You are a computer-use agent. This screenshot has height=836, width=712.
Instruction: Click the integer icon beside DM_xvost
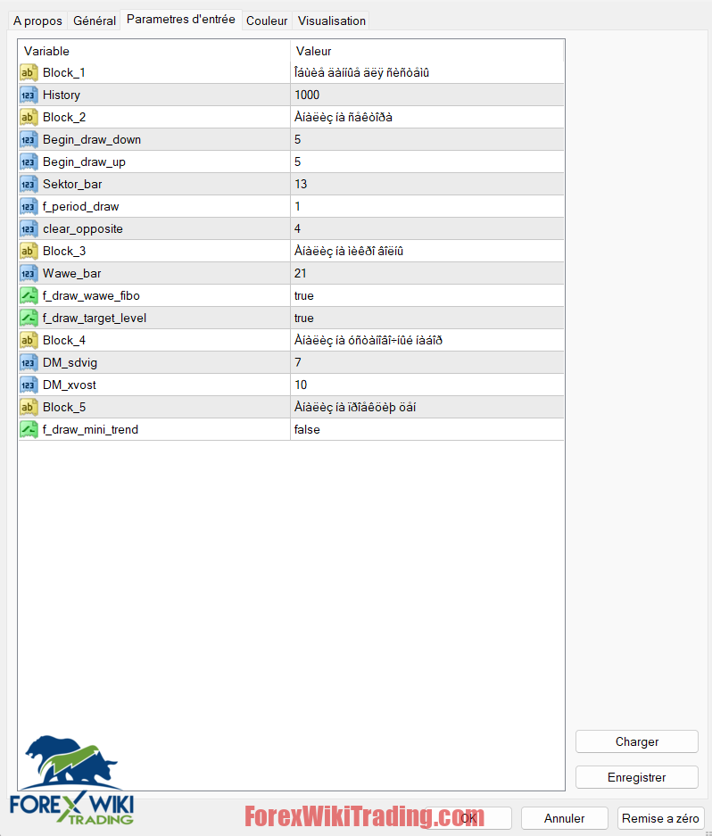[x=29, y=385]
